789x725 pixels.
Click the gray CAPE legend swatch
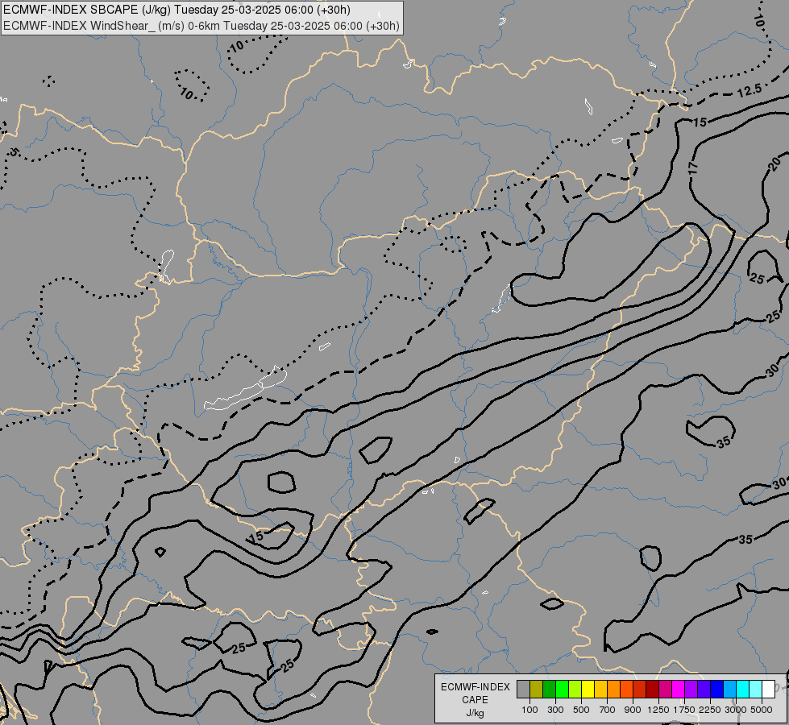pyautogui.click(x=523, y=689)
